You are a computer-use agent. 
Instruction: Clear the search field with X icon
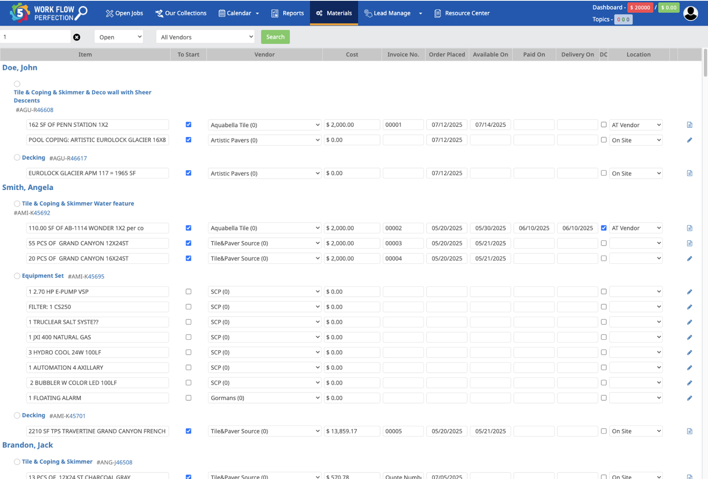tap(77, 37)
